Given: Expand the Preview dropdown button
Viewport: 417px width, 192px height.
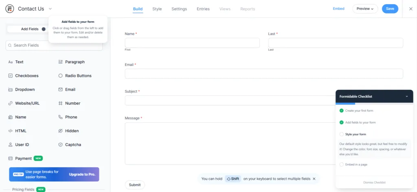Looking at the screenshot, I should point(365,9).
